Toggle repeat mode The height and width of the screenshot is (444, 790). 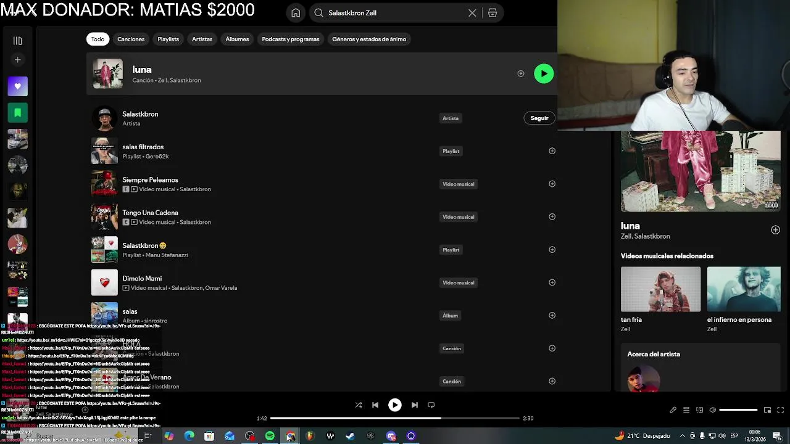point(431,405)
